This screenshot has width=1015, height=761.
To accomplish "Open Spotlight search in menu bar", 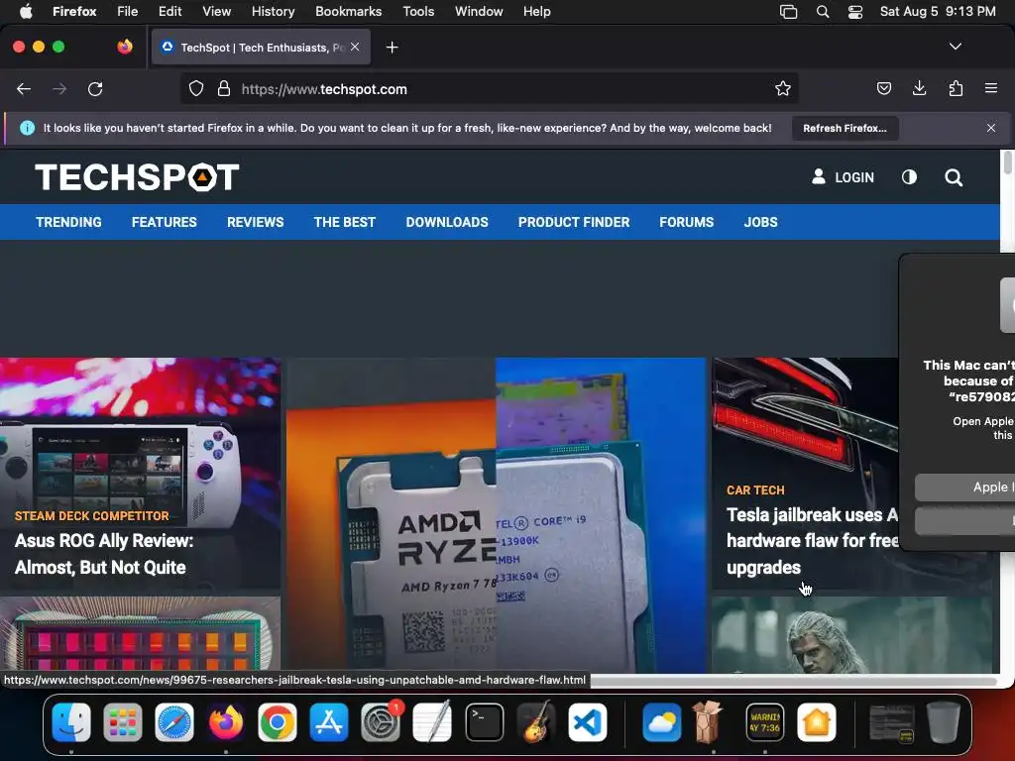I will coord(822,12).
